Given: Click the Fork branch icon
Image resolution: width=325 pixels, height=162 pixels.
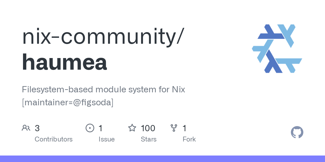Looking at the screenshot, I should coord(174,128).
